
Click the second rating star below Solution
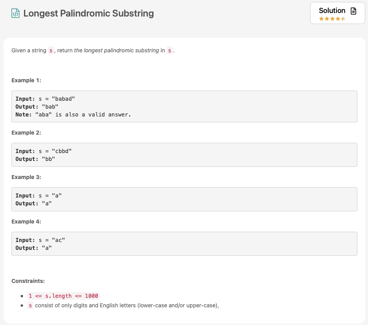pos(327,18)
